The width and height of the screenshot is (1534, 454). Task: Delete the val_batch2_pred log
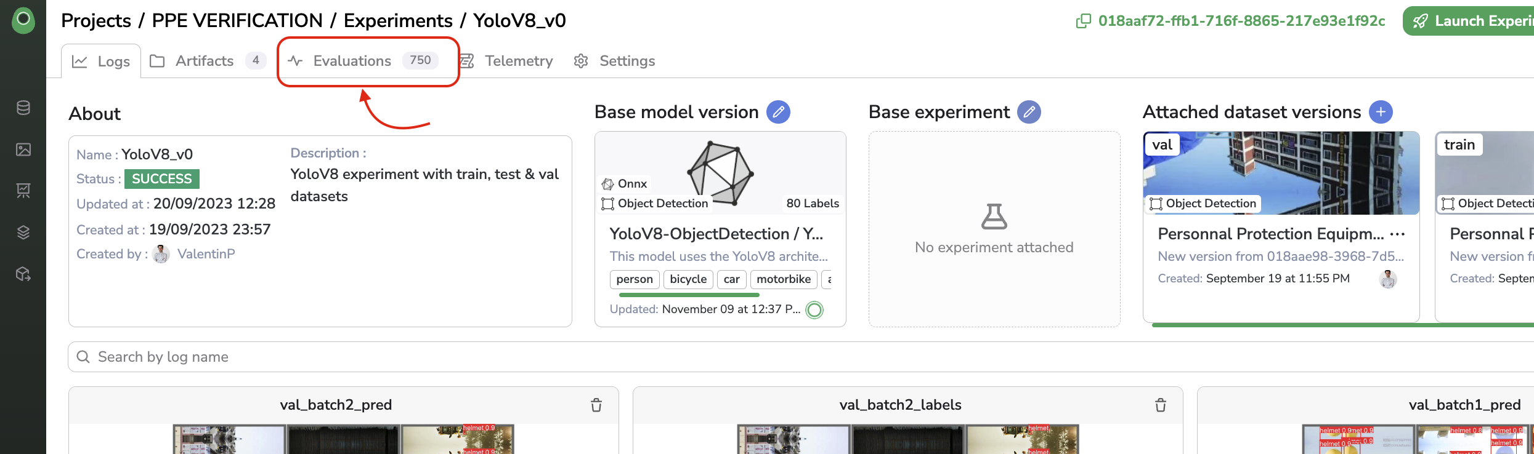596,405
